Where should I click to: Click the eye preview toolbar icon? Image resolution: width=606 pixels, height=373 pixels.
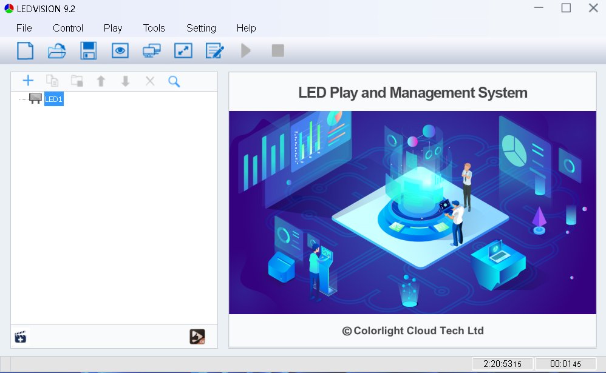pyautogui.click(x=120, y=50)
